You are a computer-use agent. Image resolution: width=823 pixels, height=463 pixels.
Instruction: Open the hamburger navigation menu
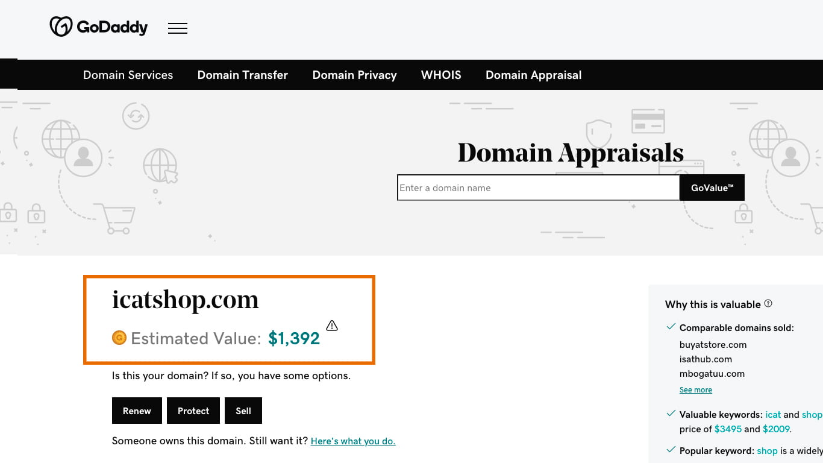(x=178, y=28)
